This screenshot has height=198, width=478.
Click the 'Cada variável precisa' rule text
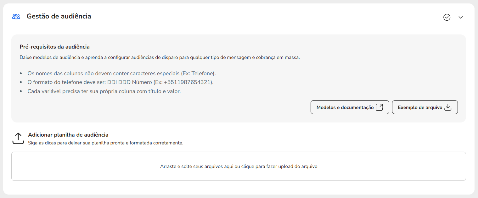coord(104,91)
